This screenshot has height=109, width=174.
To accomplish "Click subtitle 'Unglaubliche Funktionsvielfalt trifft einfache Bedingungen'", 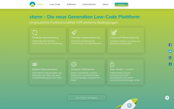I will pyautogui.click(x=74, y=22).
